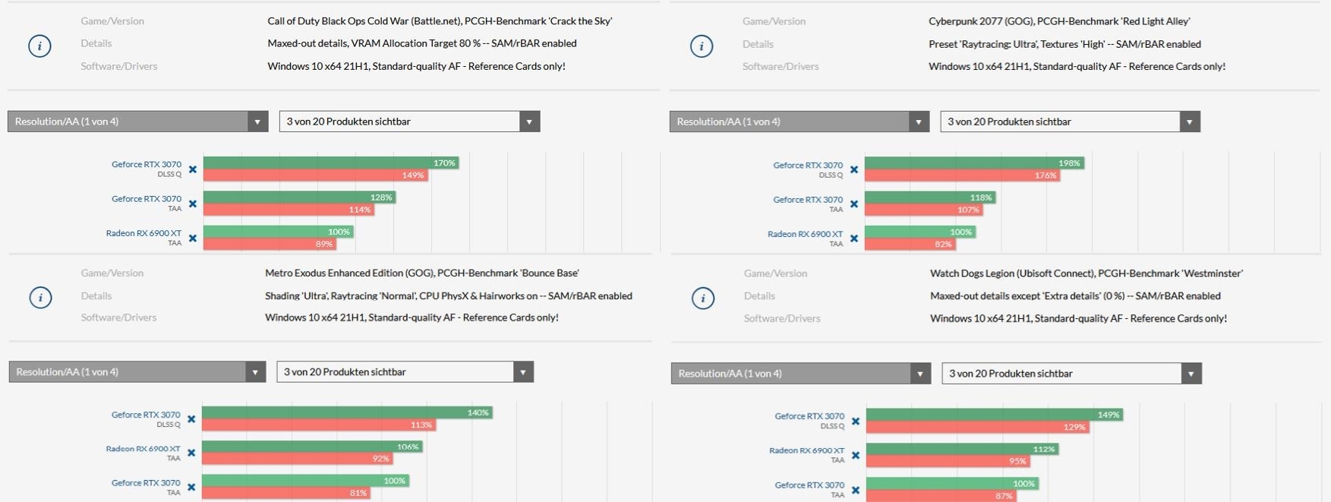The image size is (1331, 502).
Task: Remove RTX 3070 DLSS Q from Cyberpunk chart
Action: coord(854,169)
